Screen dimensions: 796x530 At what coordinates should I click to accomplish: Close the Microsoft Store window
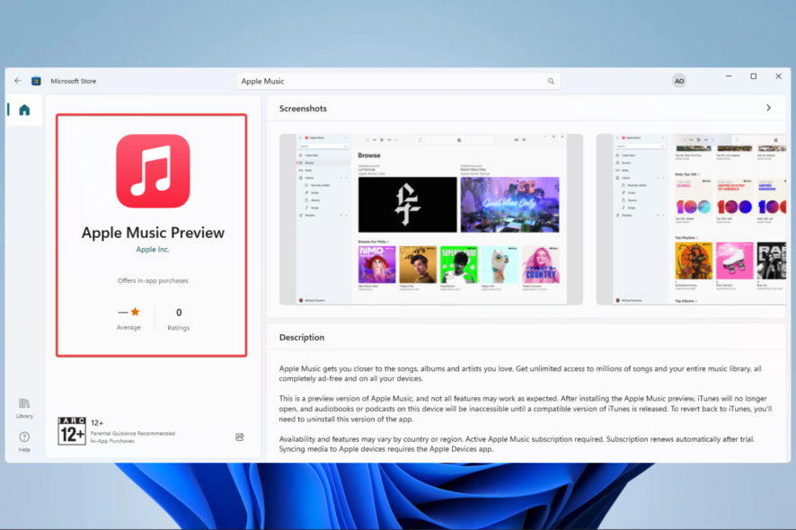pyautogui.click(x=778, y=76)
